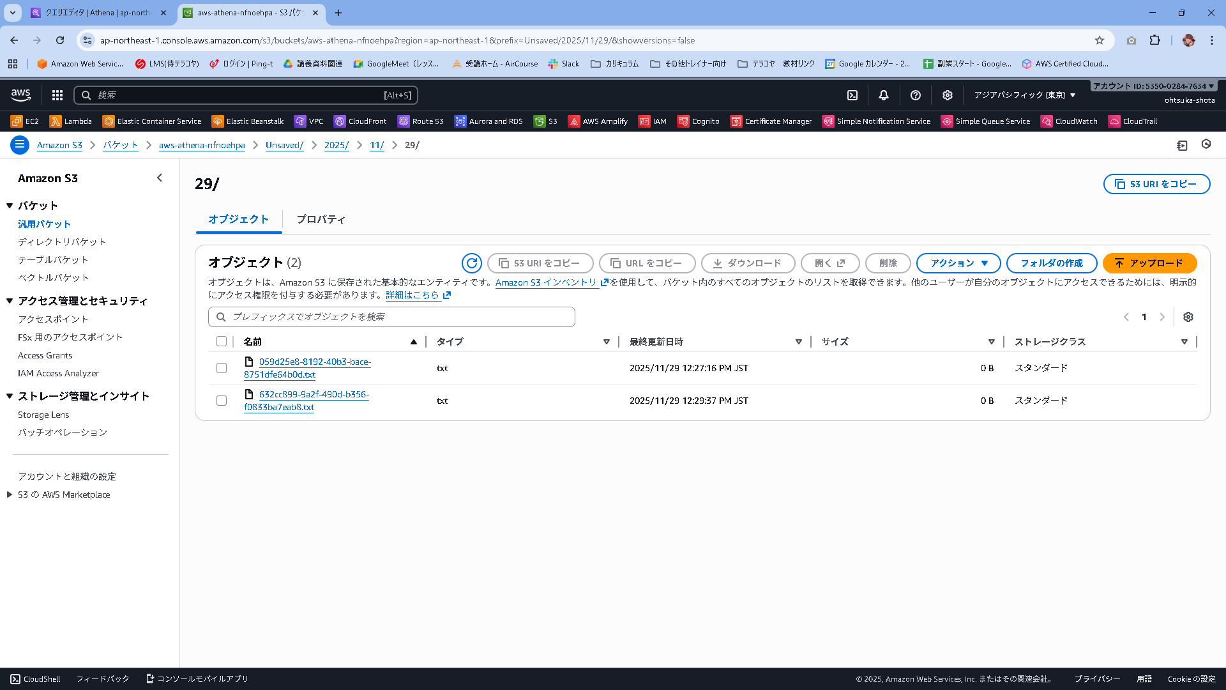
Task: Open the Unsaved/ breadcrumb link
Action: click(x=284, y=145)
